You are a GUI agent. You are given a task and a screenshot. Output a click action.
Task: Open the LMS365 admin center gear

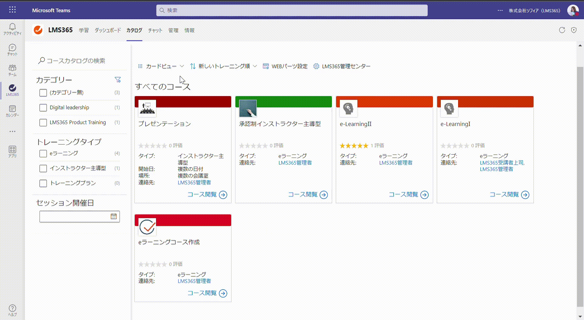tap(316, 66)
